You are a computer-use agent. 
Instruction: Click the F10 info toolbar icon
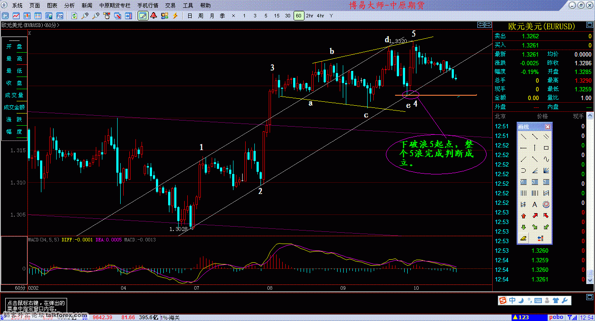60,16
